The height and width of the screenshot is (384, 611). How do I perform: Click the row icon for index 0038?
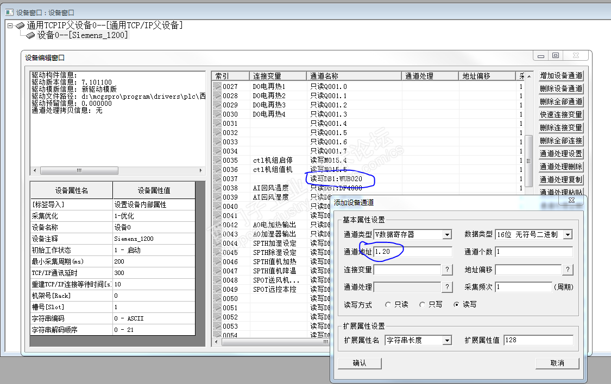pos(217,188)
